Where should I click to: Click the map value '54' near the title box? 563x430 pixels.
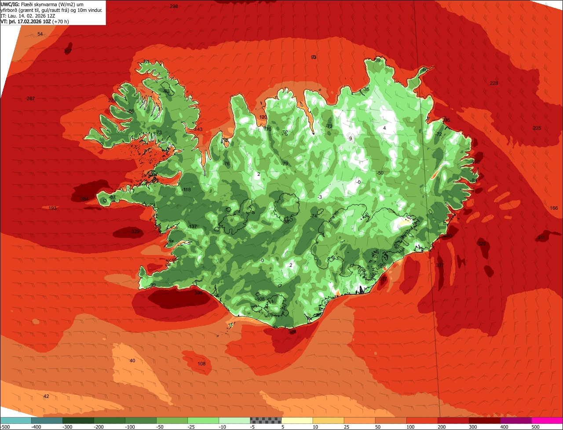[40, 34]
